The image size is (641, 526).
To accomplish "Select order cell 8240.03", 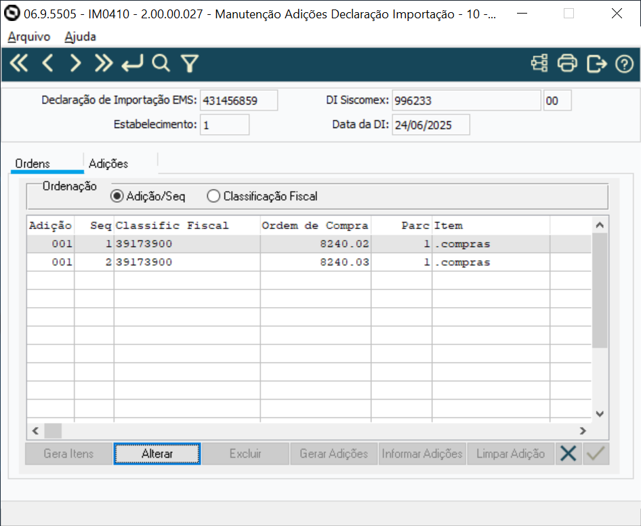I will [316, 262].
